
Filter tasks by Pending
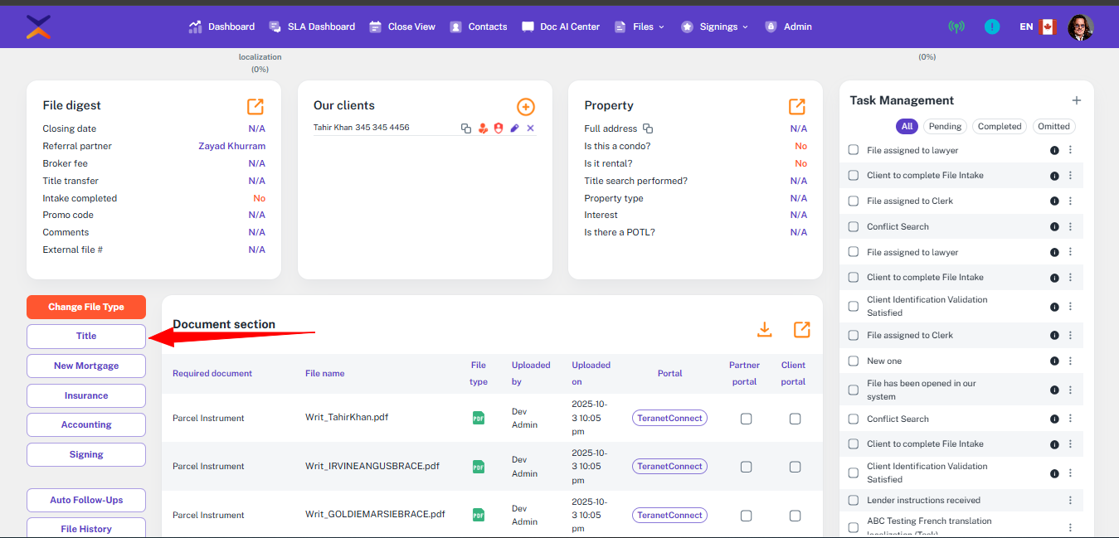(945, 127)
